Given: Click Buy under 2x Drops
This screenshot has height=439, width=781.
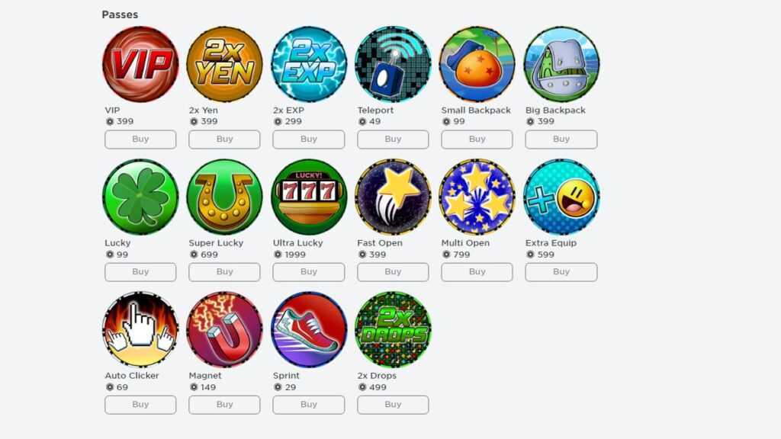Looking at the screenshot, I should tap(393, 405).
